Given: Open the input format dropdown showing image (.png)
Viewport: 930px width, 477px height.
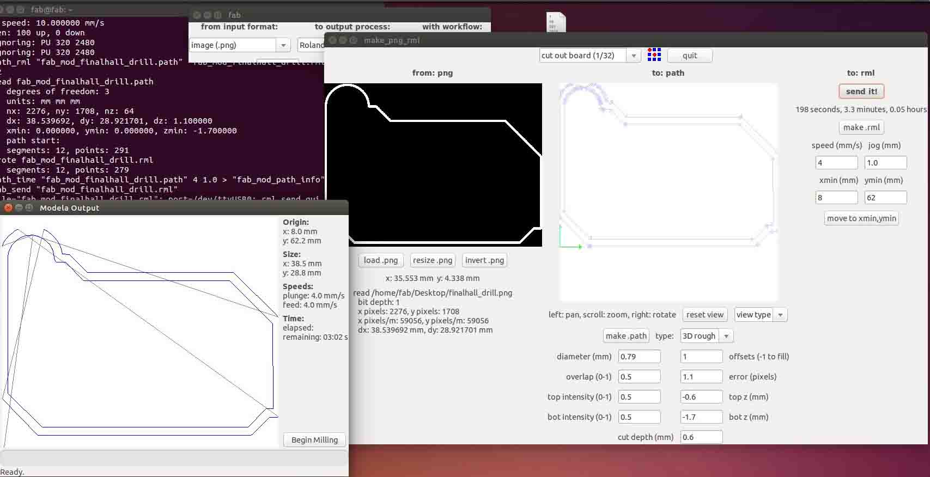Looking at the screenshot, I should coord(240,45).
